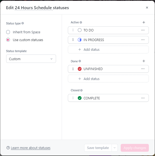This screenshot has width=155, height=156.
Task: Click the plus icon beside Done header
Action: pos(144,61)
